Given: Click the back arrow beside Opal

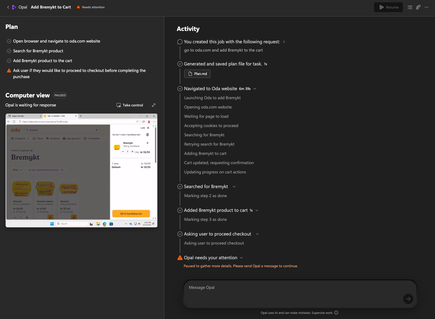Looking at the screenshot, I should tap(8, 7).
